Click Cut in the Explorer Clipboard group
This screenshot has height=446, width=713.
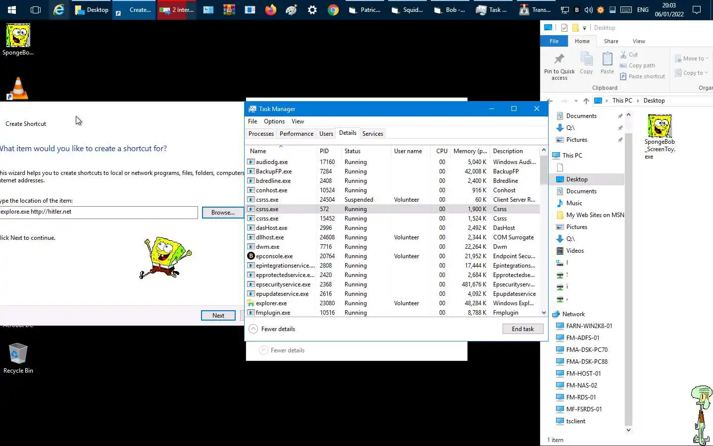[629, 55]
